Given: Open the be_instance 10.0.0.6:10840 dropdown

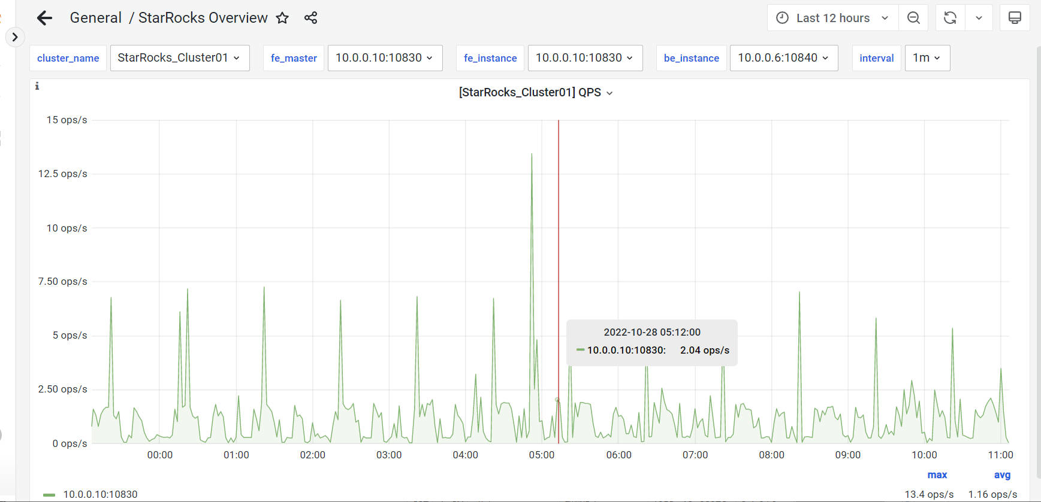Looking at the screenshot, I should coord(783,58).
